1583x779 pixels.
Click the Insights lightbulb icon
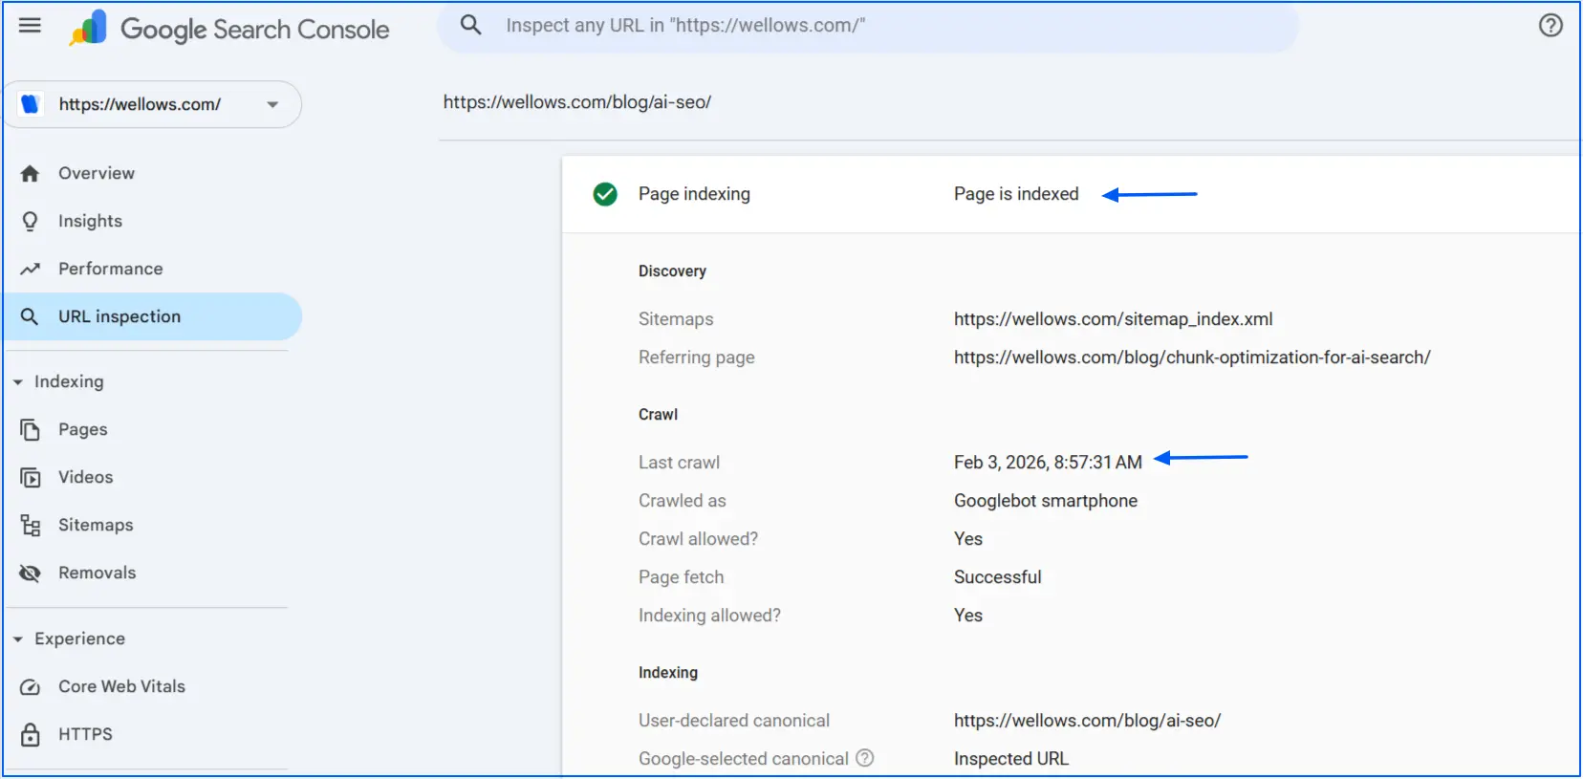30,222
